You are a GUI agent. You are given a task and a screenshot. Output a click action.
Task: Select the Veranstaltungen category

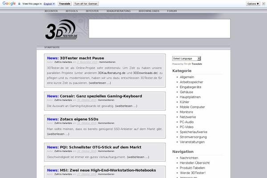click(x=192, y=142)
